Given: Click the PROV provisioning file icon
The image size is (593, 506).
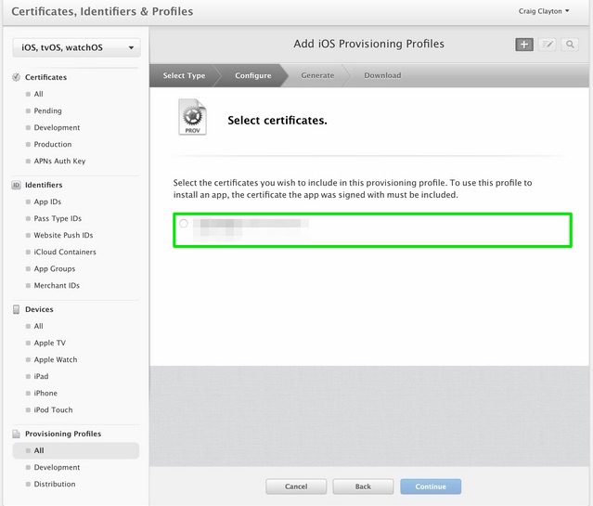Looking at the screenshot, I should [192, 117].
